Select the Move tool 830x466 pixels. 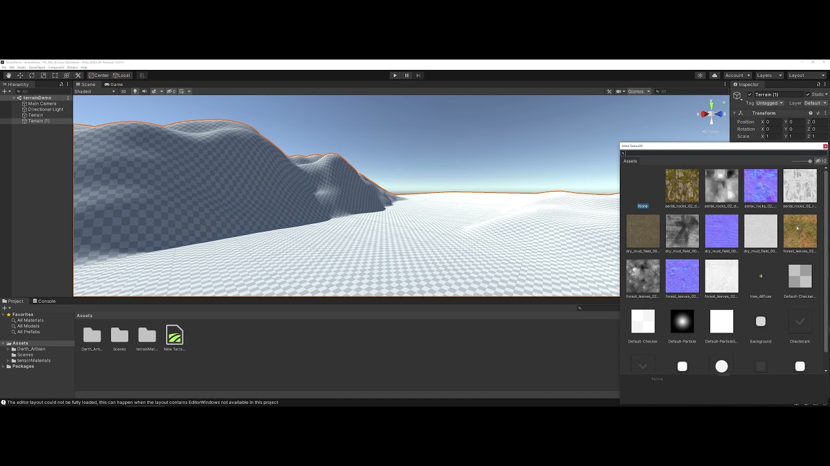click(20, 75)
